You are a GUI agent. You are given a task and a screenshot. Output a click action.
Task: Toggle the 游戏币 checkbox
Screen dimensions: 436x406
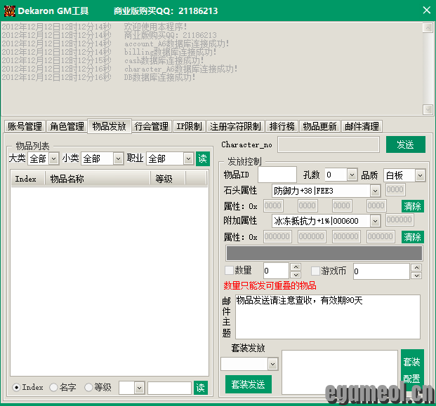pyautogui.click(x=315, y=271)
